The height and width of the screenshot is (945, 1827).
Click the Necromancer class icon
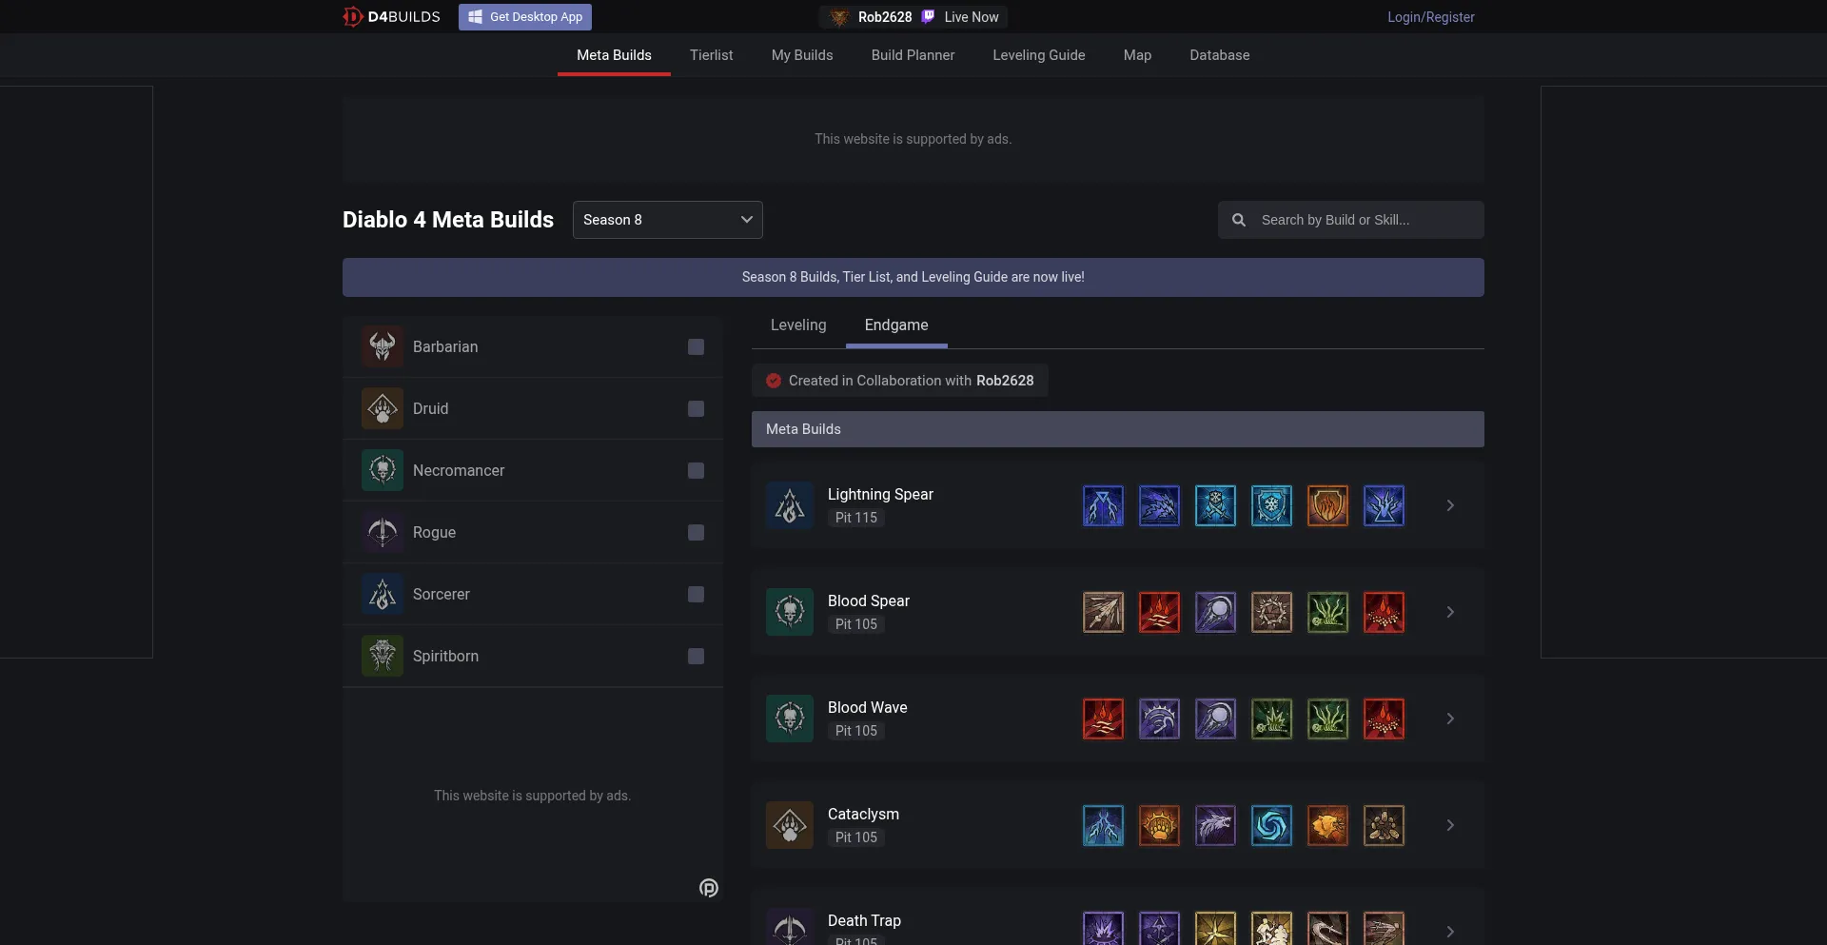pos(383,470)
